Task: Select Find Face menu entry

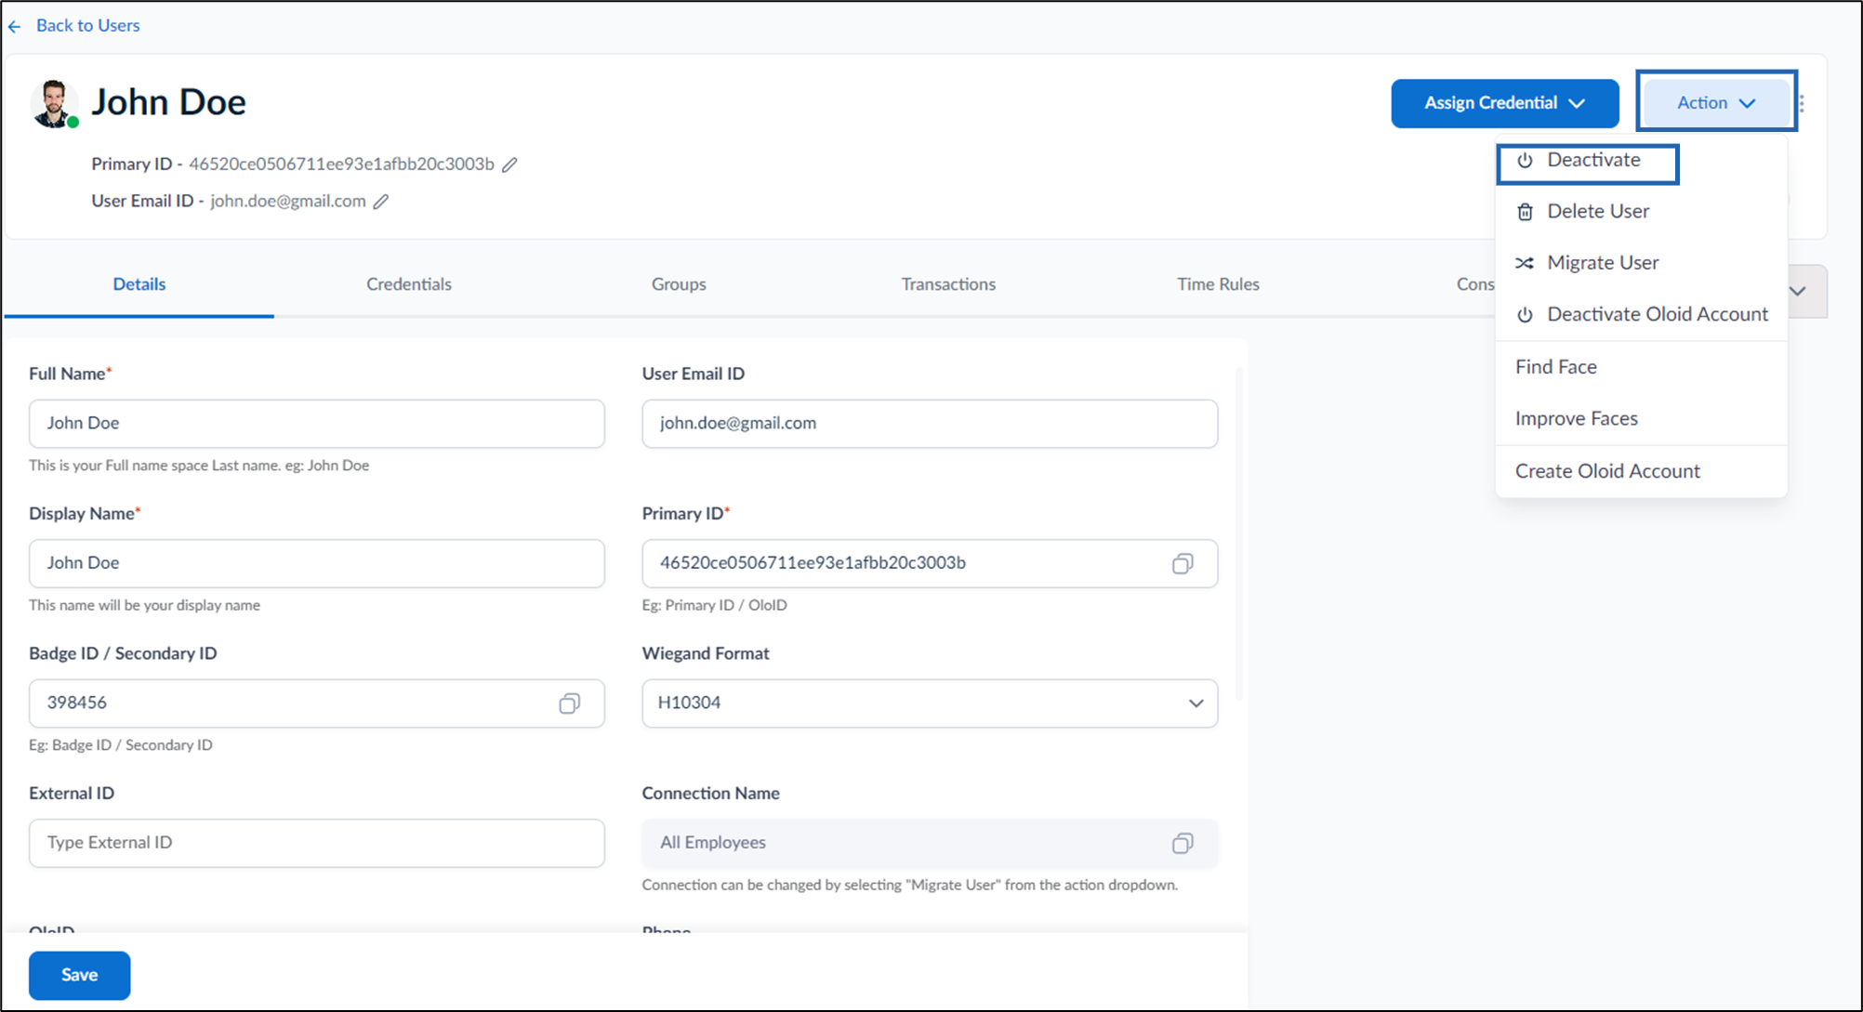Action: 1641,367
